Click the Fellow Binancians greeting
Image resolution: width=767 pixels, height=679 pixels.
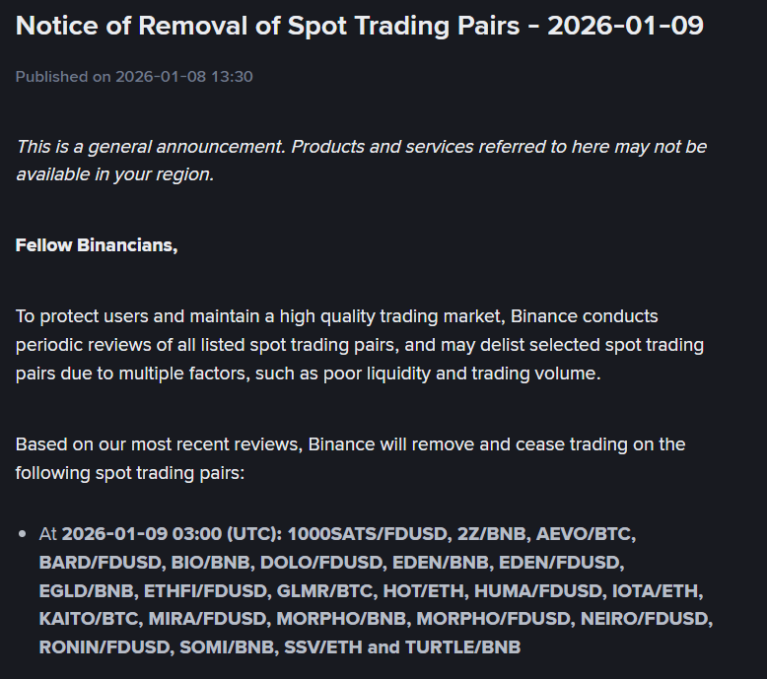(97, 245)
